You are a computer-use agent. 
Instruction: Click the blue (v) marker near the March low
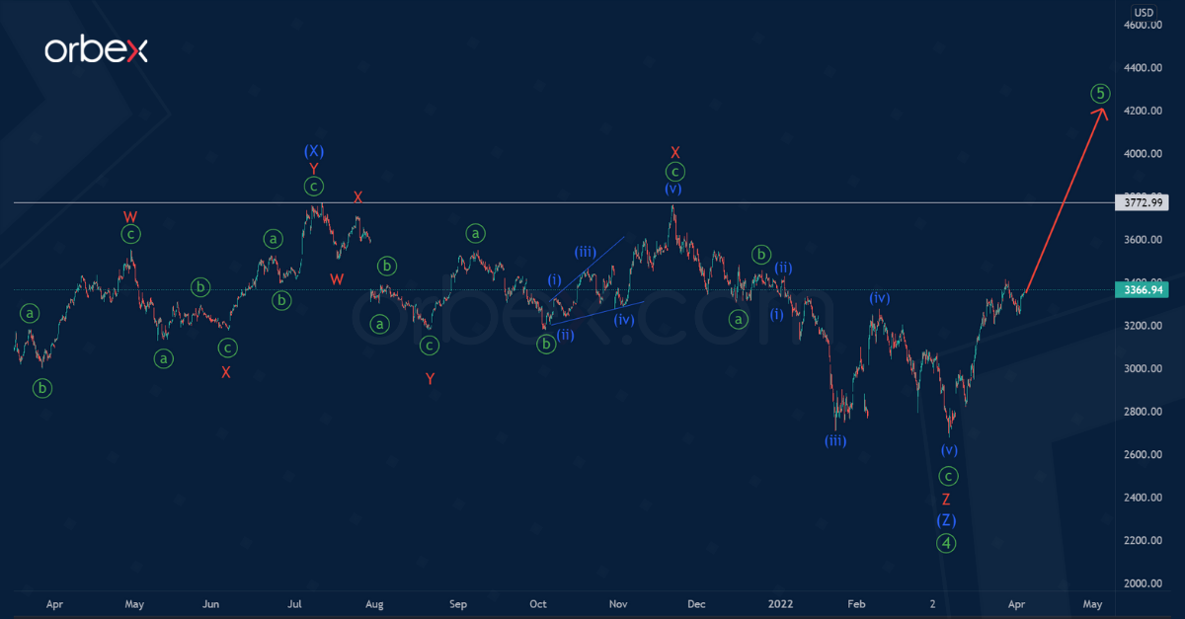pos(948,449)
